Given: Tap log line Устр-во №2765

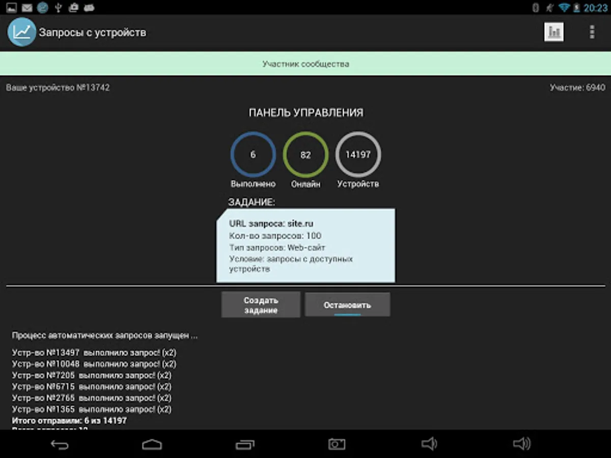Looking at the screenshot, I should tap(92, 397).
